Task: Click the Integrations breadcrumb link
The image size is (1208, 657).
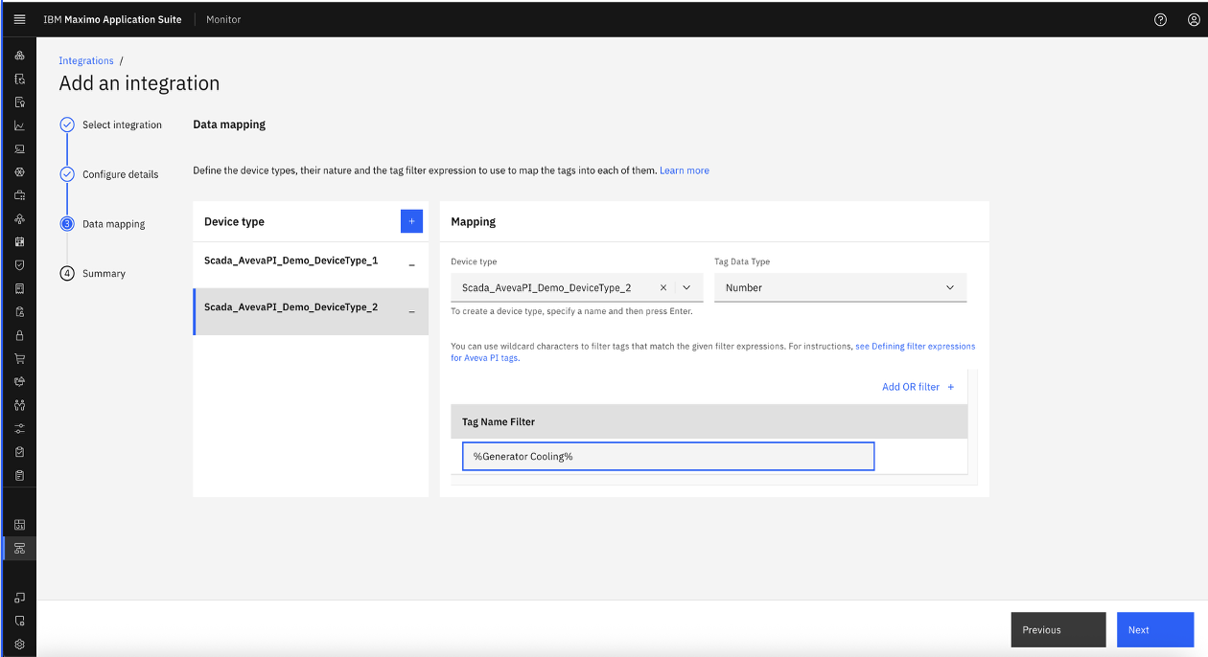Action: click(x=86, y=60)
